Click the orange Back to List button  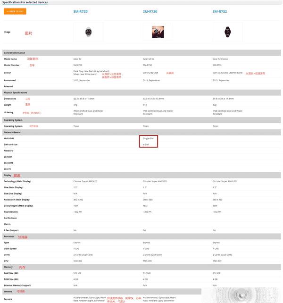pyautogui.click(x=15, y=11)
